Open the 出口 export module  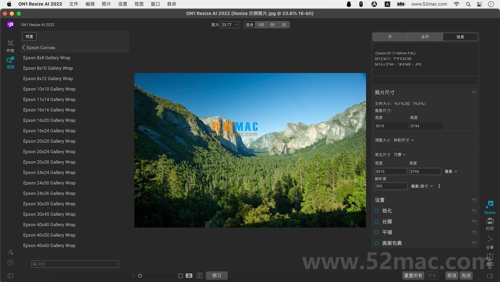490,258
